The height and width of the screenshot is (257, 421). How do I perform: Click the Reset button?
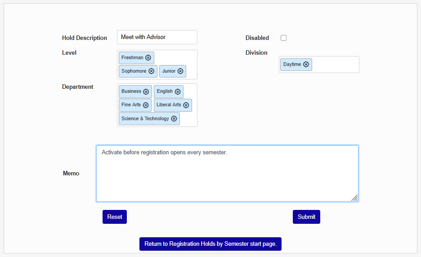[115, 217]
